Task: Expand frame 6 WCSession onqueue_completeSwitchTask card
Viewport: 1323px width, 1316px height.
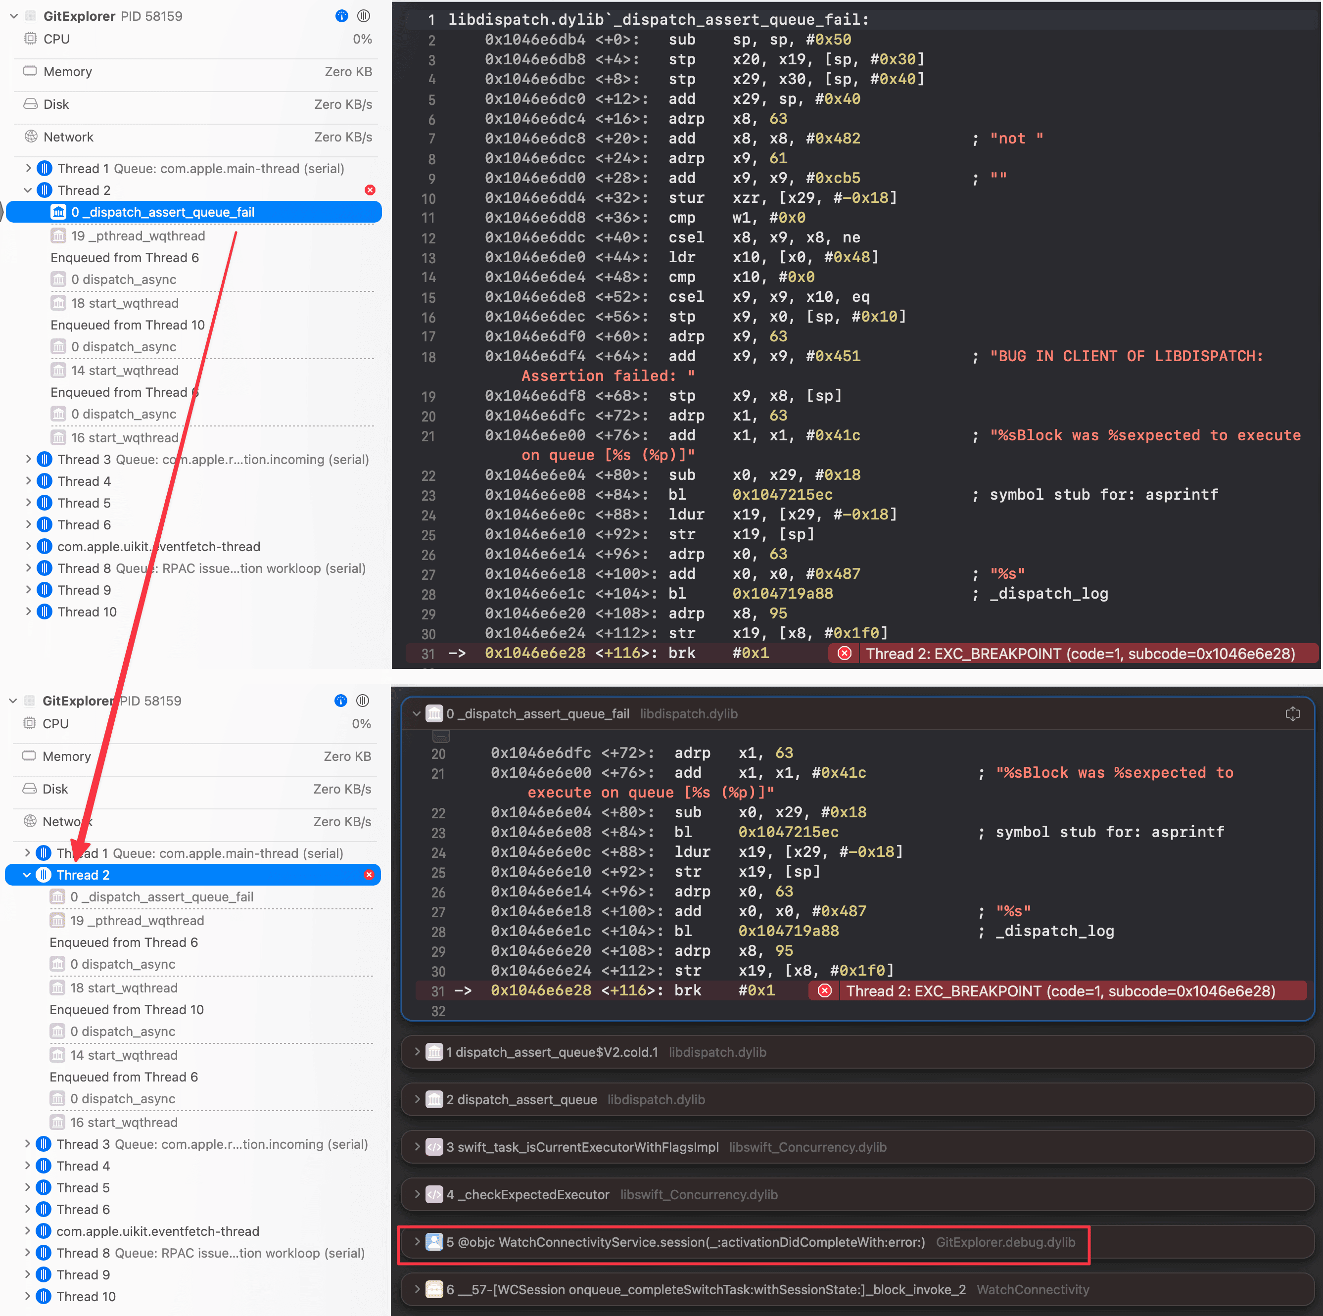Action: coord(417,1289)
